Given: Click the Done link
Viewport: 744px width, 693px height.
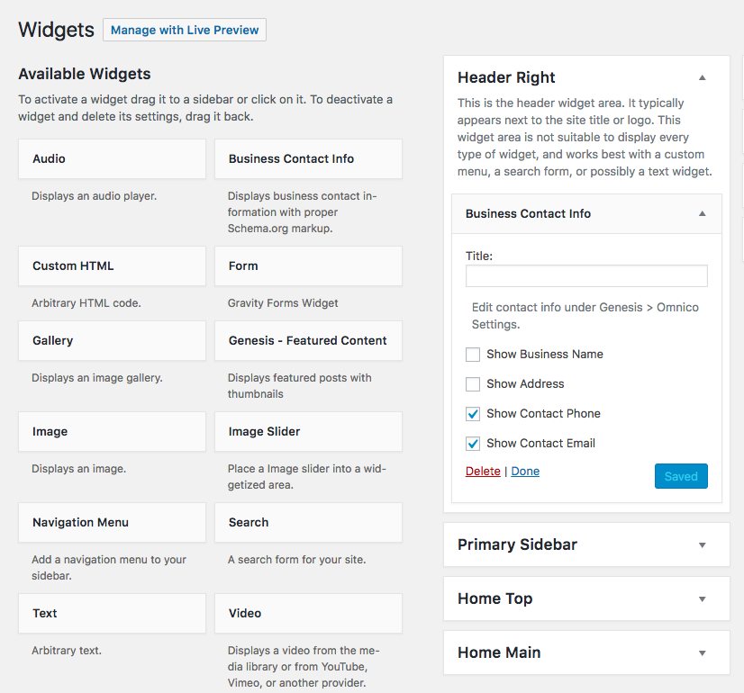Looking at the screenshot, I should click(525, 472).
